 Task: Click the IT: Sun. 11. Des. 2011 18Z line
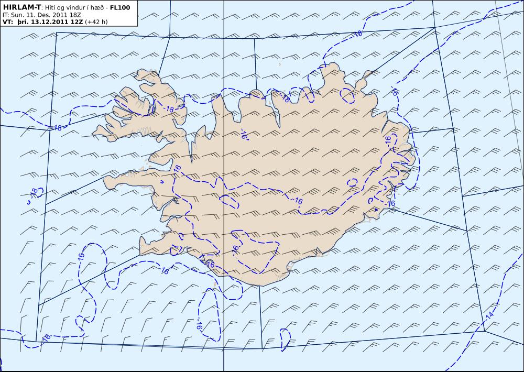tap(42, 15)
